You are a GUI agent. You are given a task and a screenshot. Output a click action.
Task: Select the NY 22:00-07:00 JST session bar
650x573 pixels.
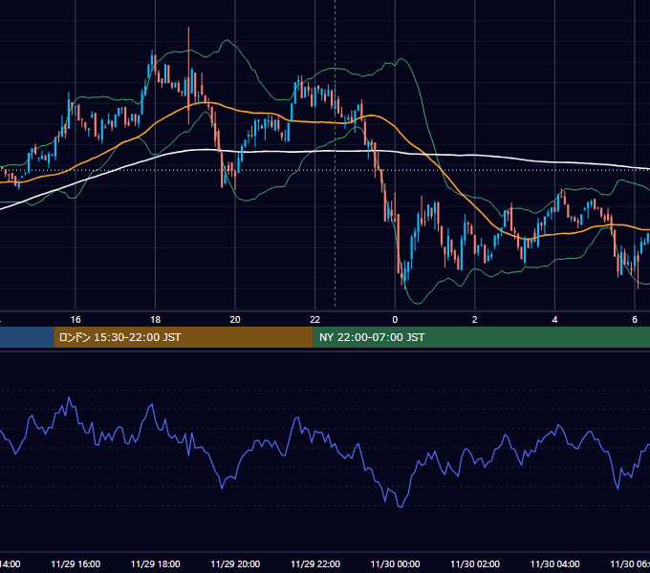(481, 337)
